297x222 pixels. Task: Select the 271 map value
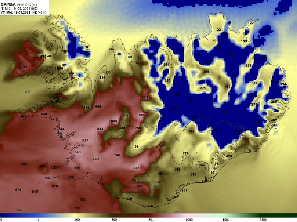[203, 88]
